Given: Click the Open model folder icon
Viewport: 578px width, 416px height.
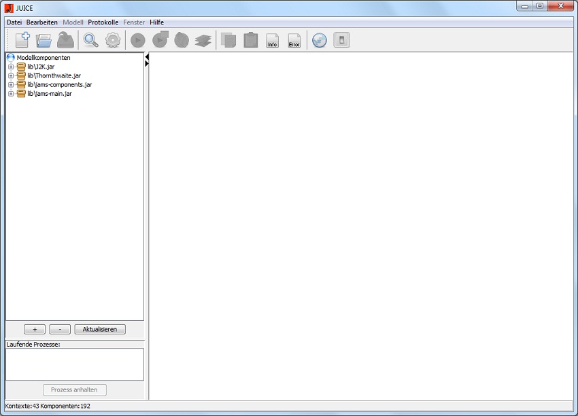Looking at the screenshot, I should (x=44, y=40).
